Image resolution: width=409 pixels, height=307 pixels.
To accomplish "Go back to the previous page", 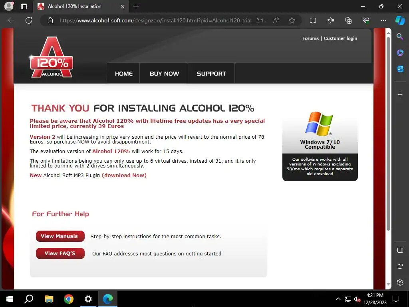I will pos(11,20).
